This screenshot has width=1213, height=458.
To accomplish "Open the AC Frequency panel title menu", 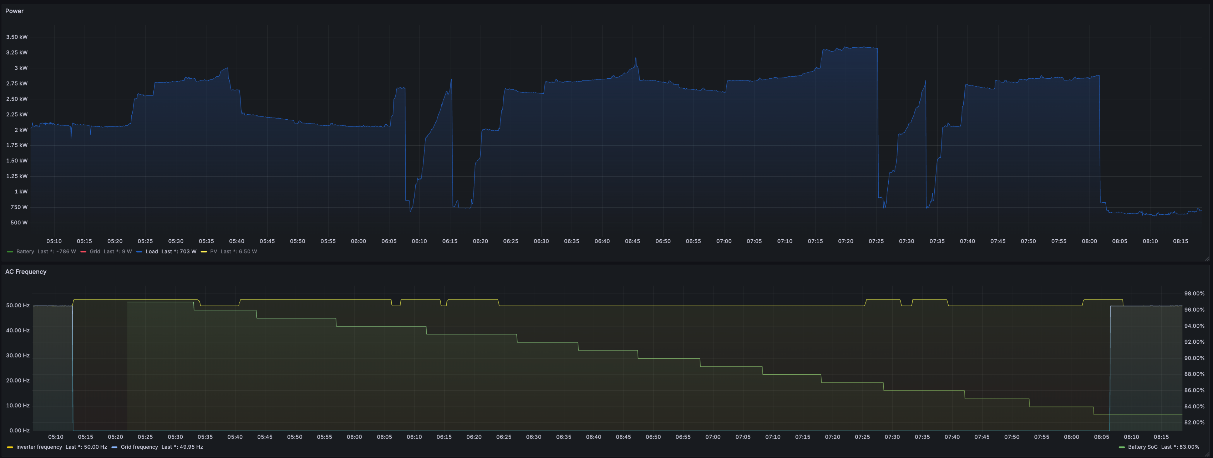I will pyautogui.click(x=26, y=272).
